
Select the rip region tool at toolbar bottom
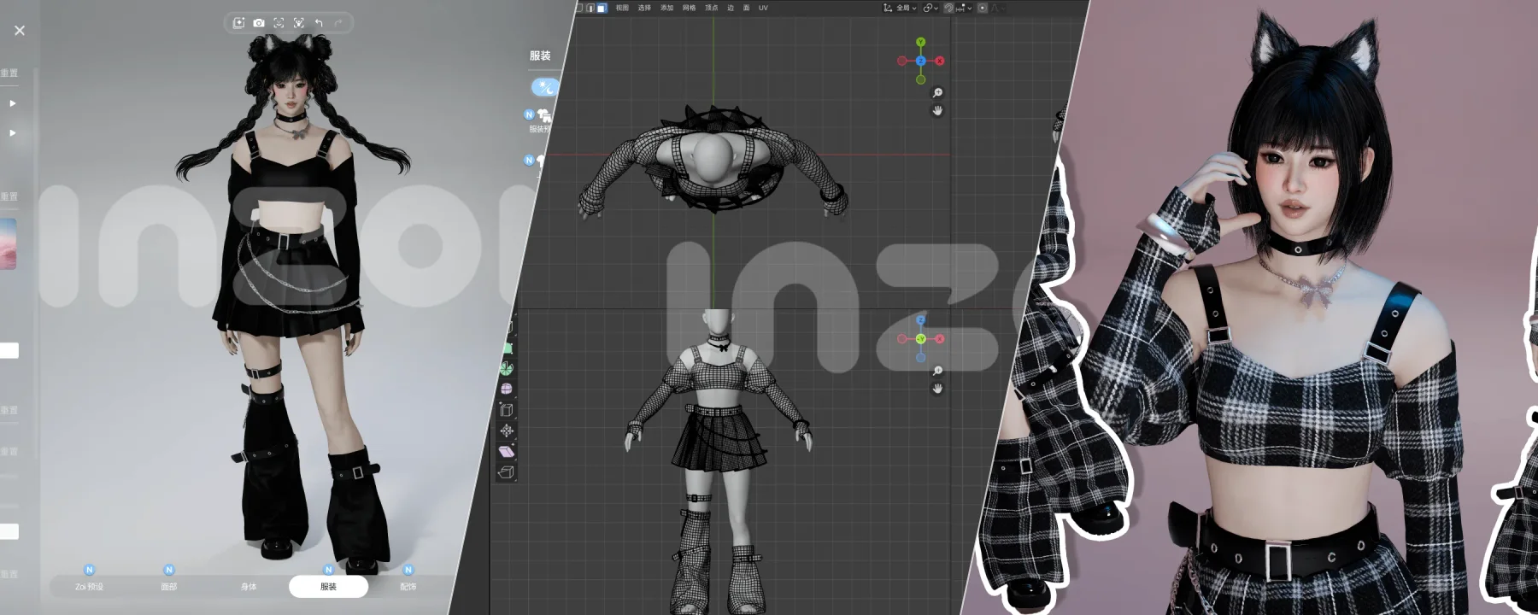click(x=506, y=471)
